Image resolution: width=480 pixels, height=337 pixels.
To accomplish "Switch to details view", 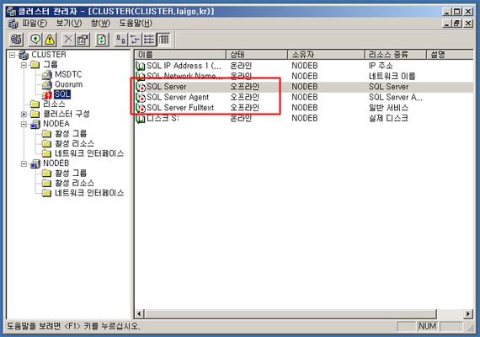I will 163,40.
